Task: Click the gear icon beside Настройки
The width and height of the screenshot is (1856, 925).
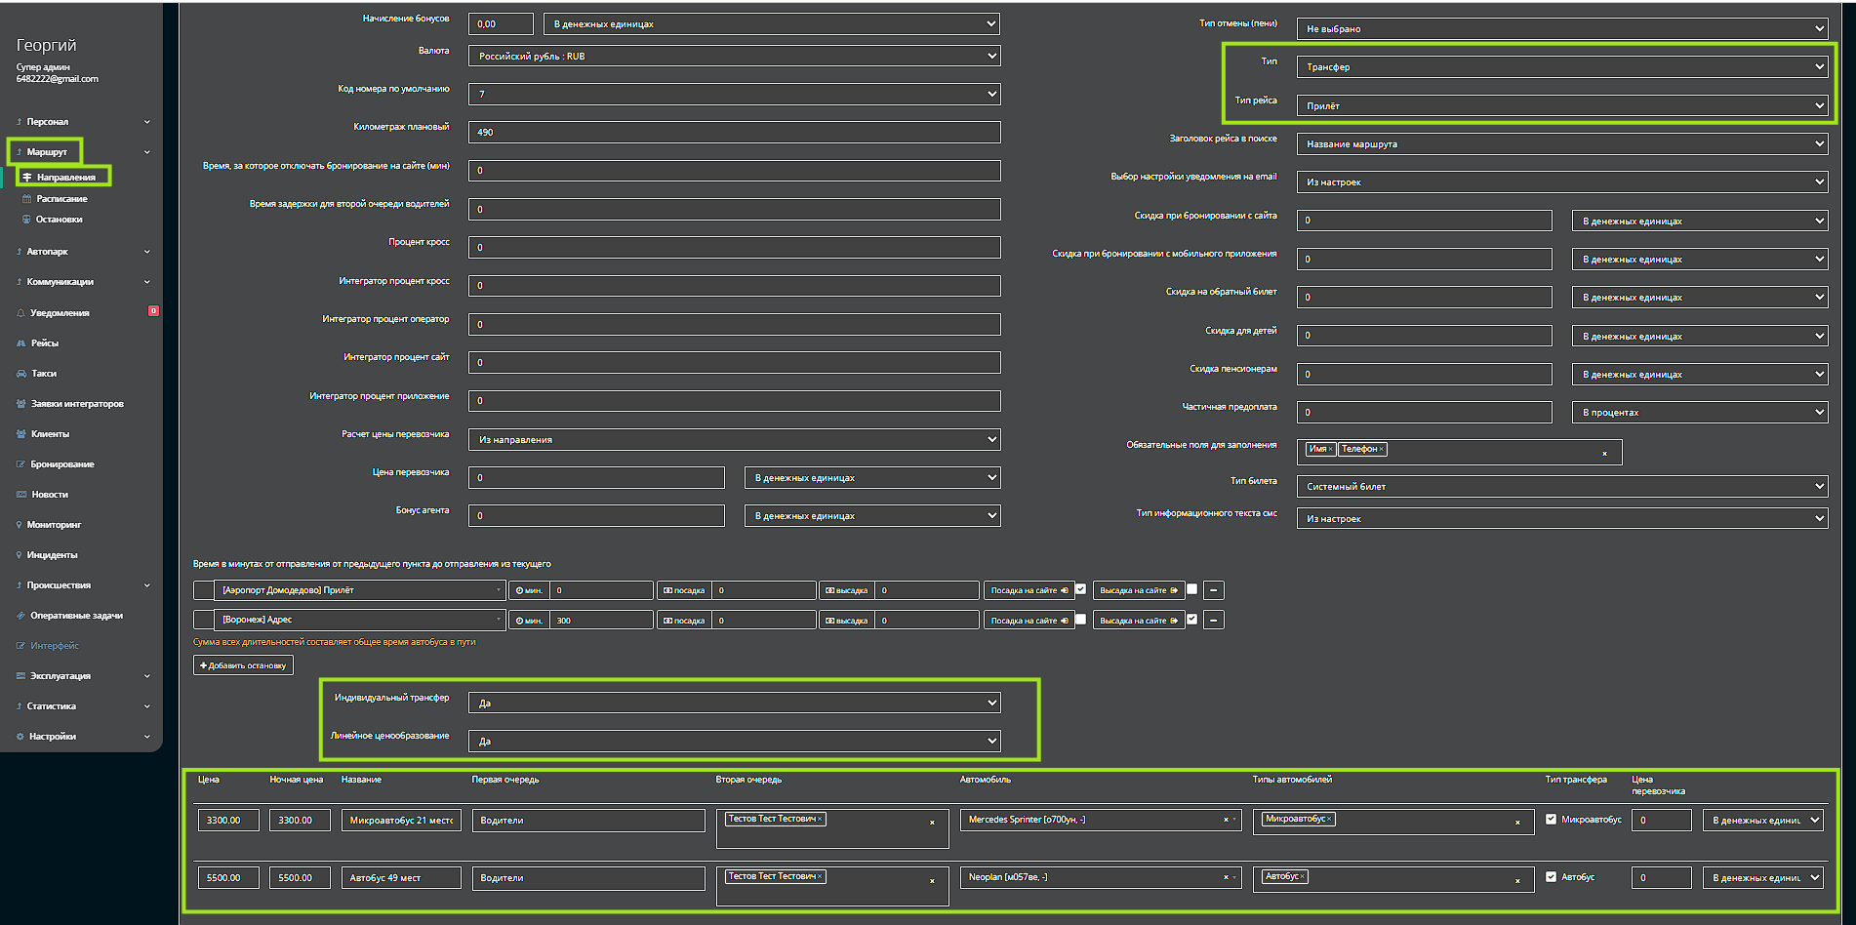Action: [20, 737]
